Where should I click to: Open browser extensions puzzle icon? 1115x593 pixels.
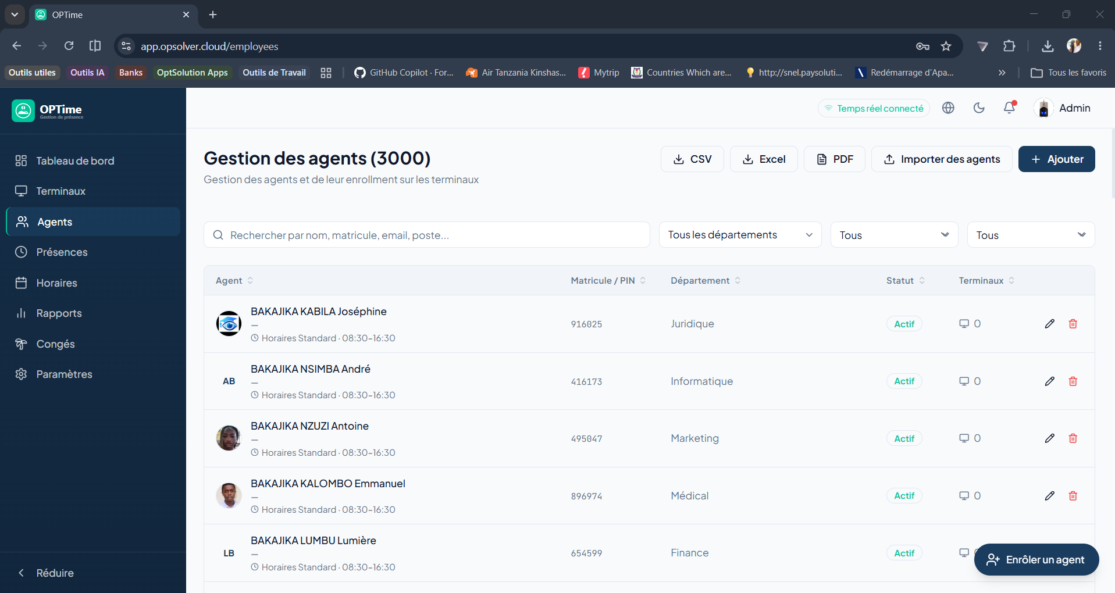pos(1009,46)
